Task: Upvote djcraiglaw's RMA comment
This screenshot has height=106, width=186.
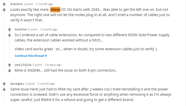Action: click(x=4, y=84)
